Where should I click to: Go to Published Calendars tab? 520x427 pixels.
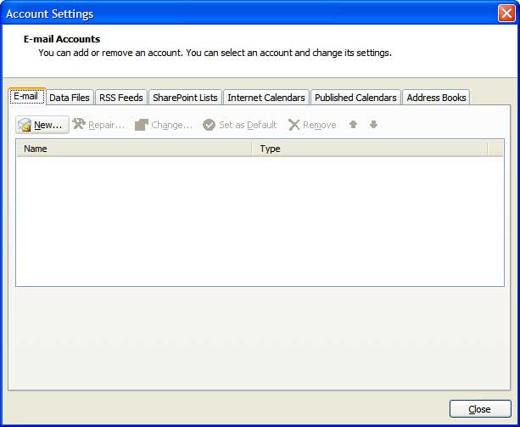(x=355, y=98)
